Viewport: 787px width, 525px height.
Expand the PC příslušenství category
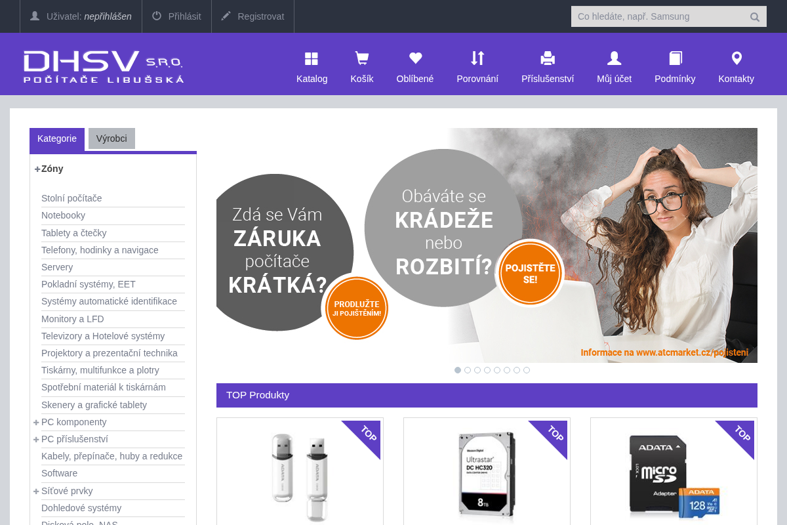tap(36, 439)
